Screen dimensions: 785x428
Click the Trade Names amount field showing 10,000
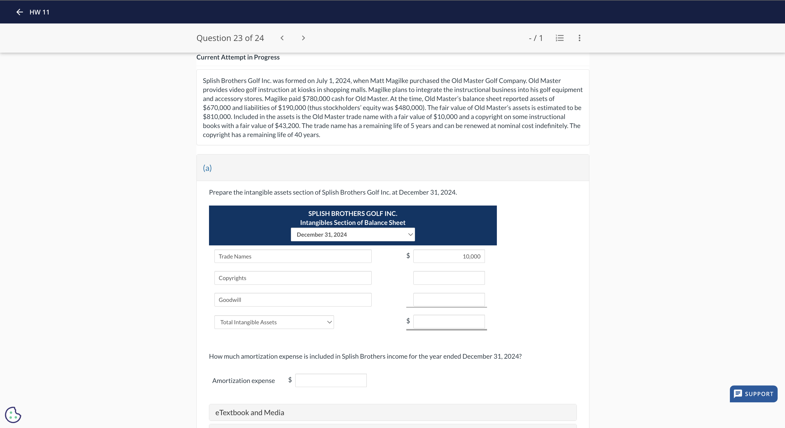pyautogui.click(x=449, y=256)
